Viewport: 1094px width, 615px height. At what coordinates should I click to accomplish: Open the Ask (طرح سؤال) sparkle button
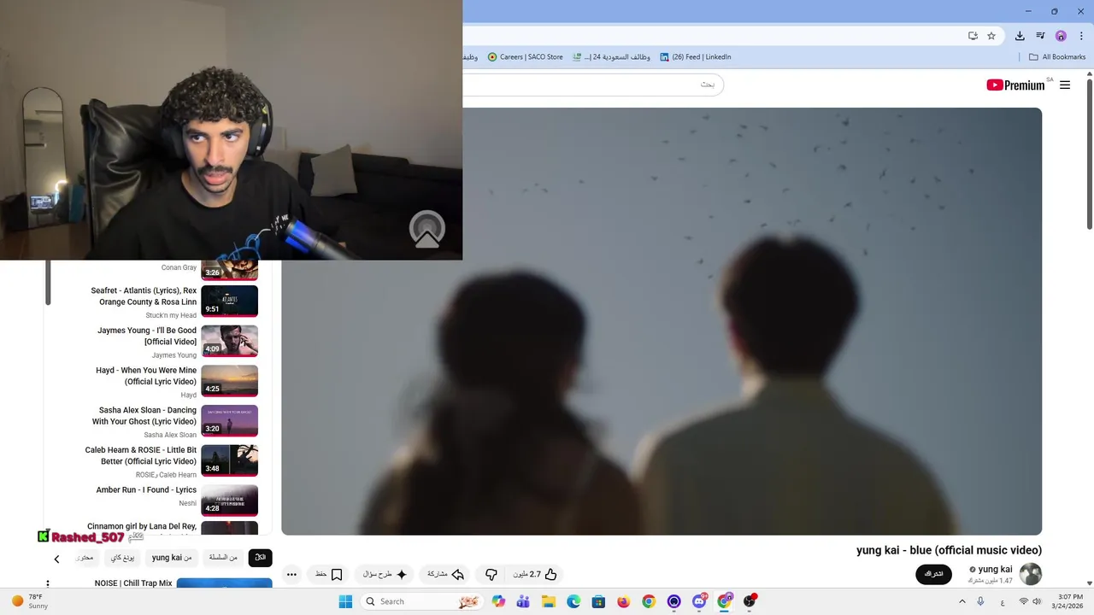tap(384, 575)
